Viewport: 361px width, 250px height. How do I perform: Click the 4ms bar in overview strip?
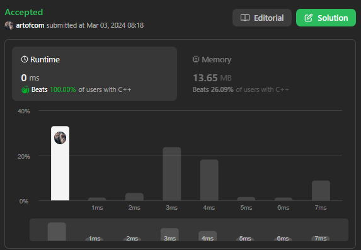pos(207,236)
